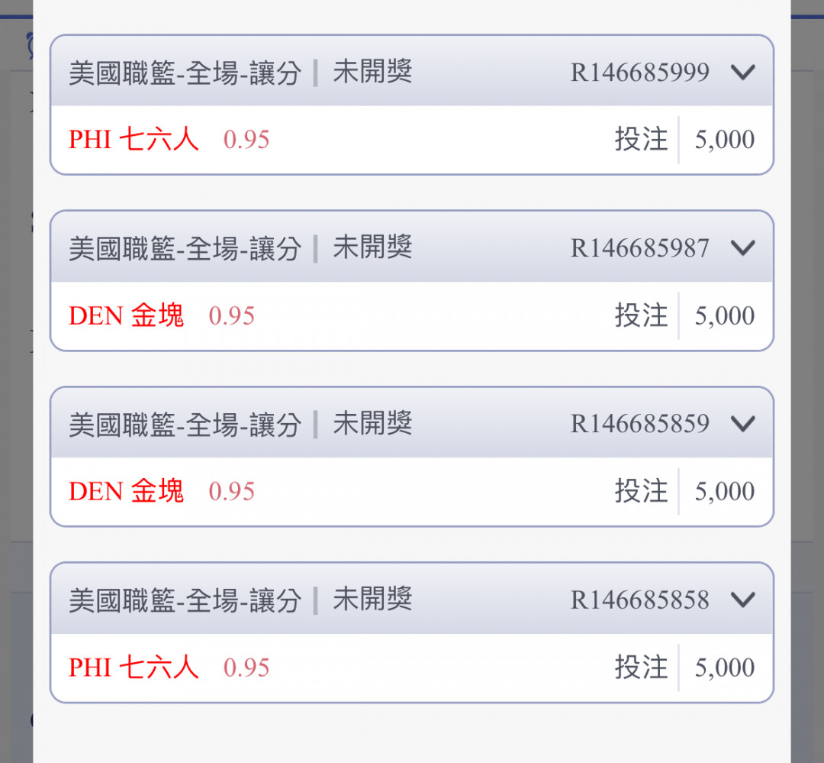Click the first card's 美國職籃-全場-讓分 header

[185, 73]
